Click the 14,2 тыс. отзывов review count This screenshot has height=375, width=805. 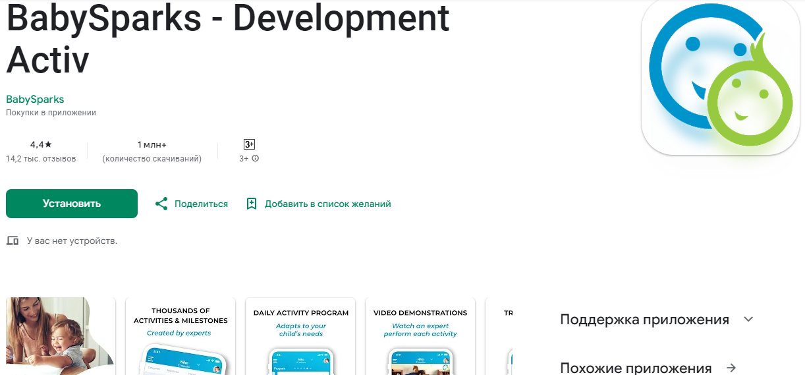(41, 159)
